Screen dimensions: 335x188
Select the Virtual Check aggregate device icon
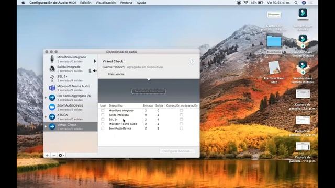[x=52, y=126]
